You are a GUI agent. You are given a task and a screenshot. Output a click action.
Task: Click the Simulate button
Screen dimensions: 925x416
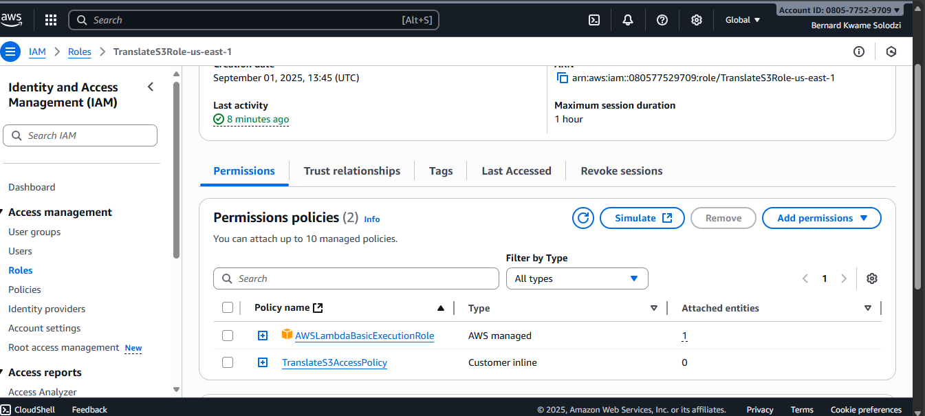642,218
